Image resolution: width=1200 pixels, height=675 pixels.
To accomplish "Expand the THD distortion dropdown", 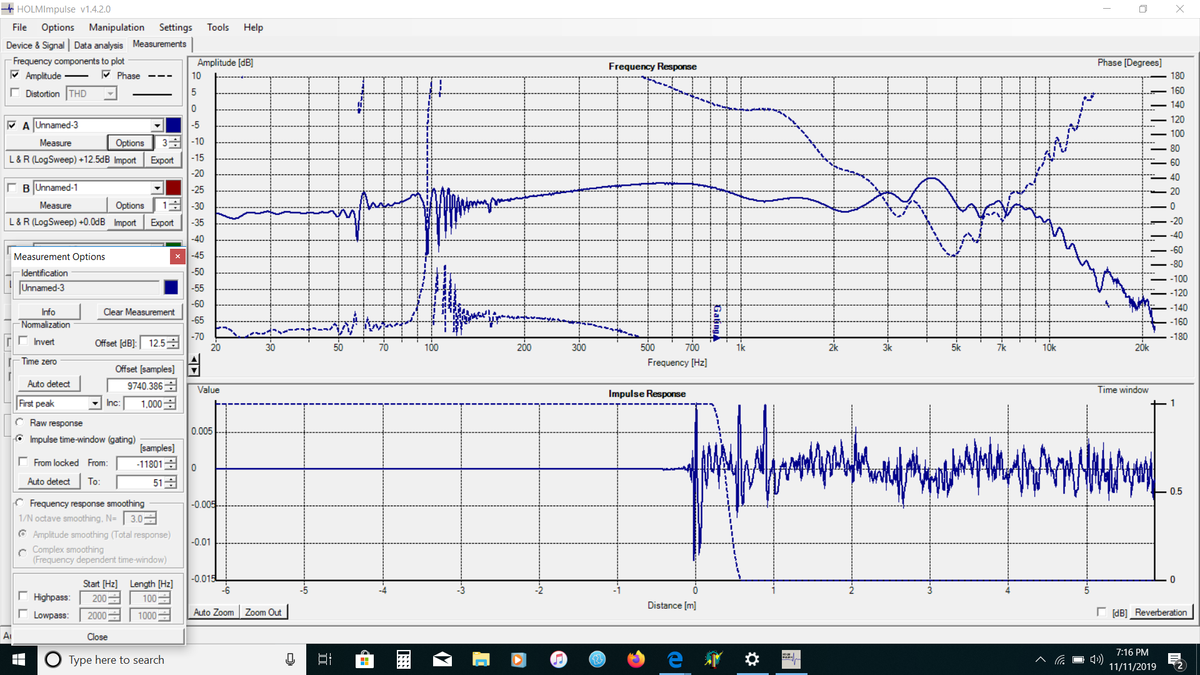I will (x=110, y=94).
